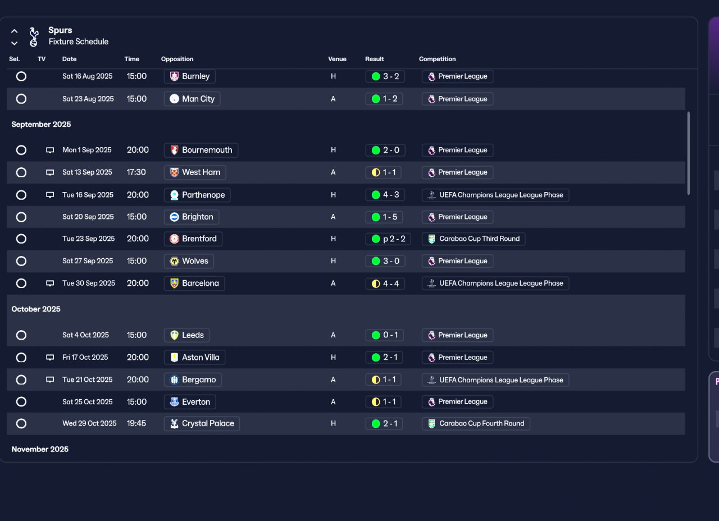Click the Champions League logo in the Parthenope row
Screen dimensions: 719x521
[431, 195]
